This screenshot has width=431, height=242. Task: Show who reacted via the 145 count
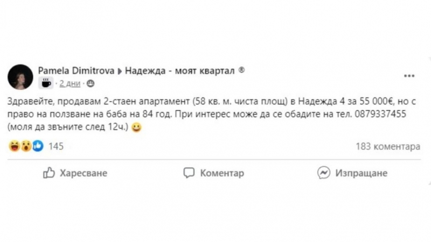(57, 146)
